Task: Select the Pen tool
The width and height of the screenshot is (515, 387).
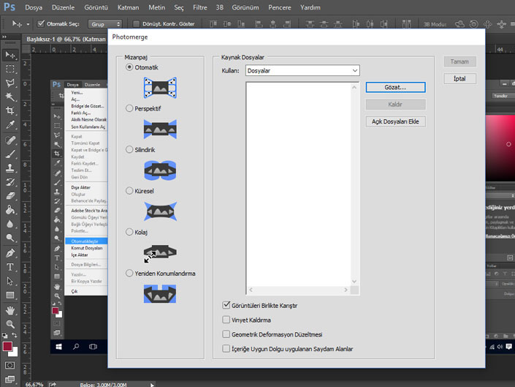Action: point(10,253)
